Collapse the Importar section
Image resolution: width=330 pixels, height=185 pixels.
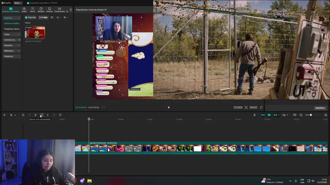(x=12, y=18)
